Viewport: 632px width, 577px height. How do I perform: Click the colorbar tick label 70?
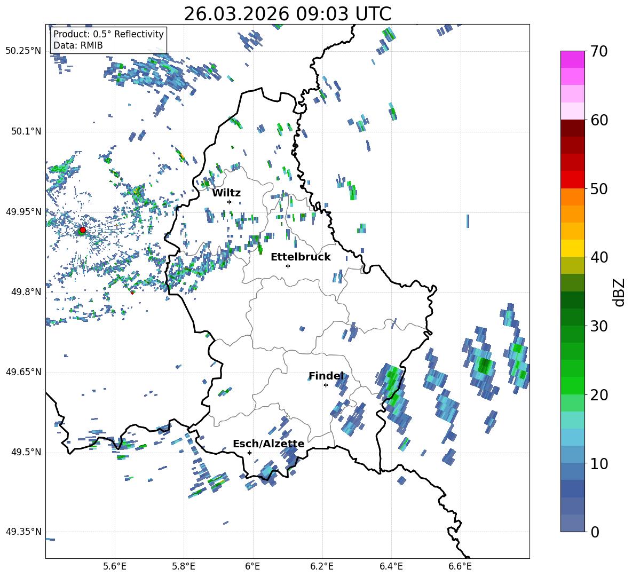coord(599,52)
